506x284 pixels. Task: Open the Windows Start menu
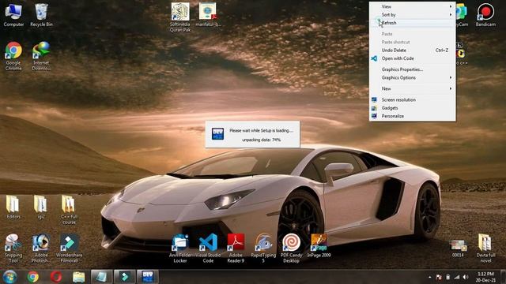tap(9, 277)
